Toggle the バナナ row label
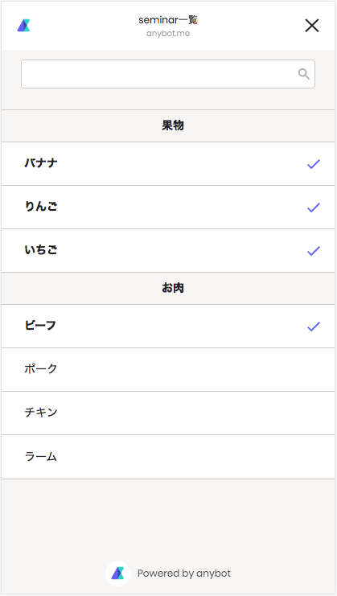Image resolution: width=337 pixels, height=596 pixels. point(41,163)
